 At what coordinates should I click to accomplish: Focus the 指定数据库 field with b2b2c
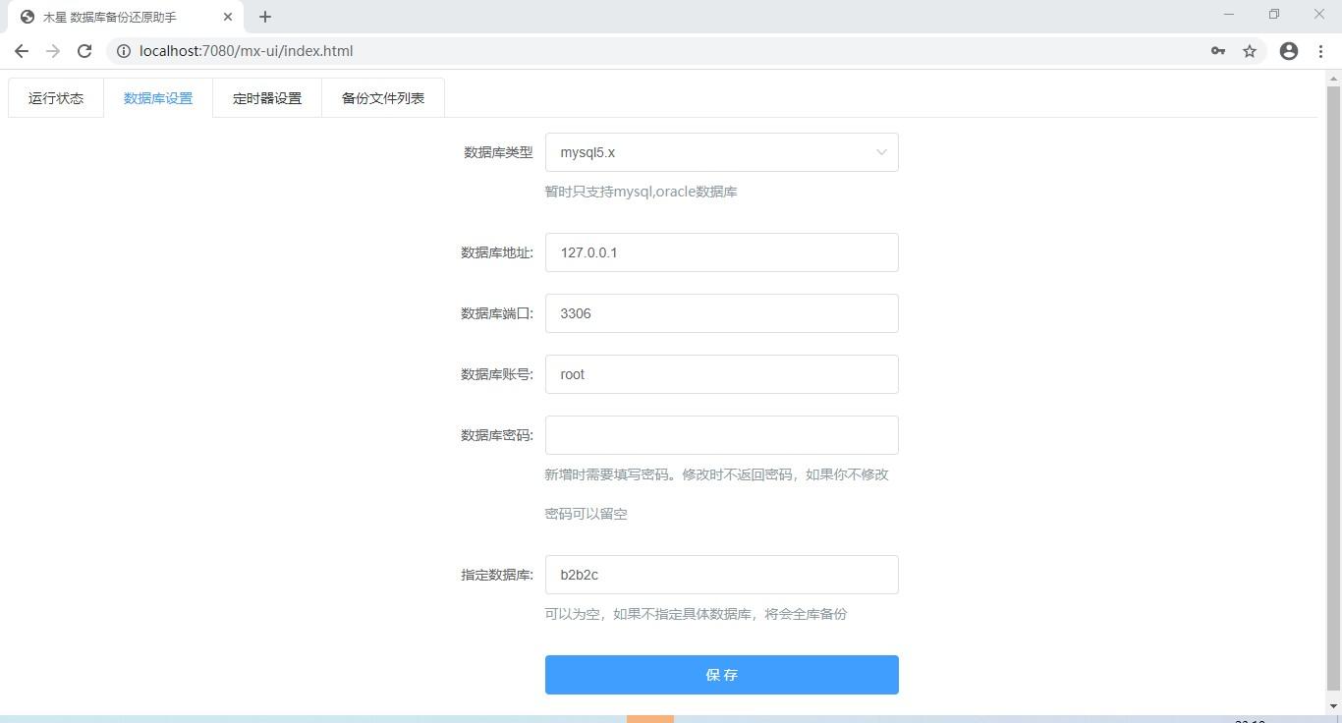(722, 575)
